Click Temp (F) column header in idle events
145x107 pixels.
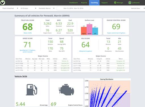click(x=99, y=59)
